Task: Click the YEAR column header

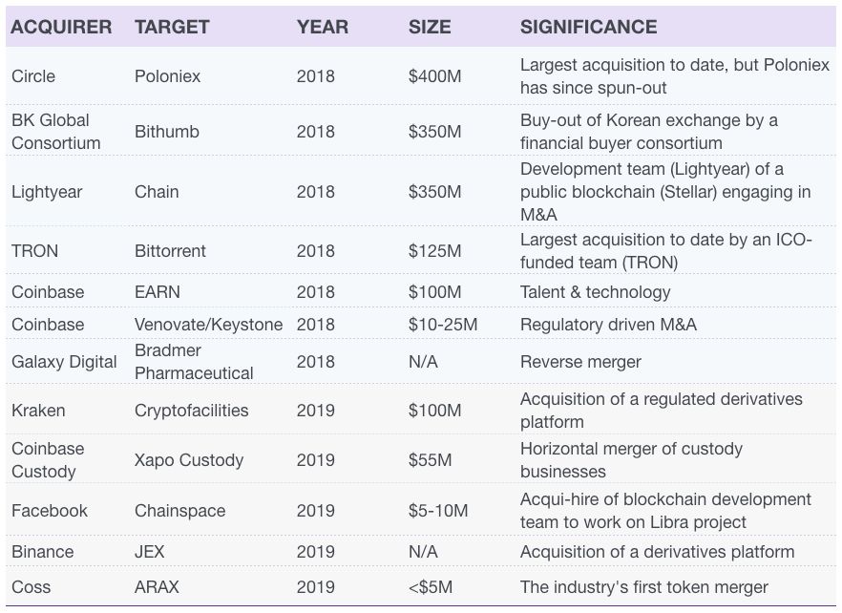Action: pyautogui.click(x=323, y=28)
